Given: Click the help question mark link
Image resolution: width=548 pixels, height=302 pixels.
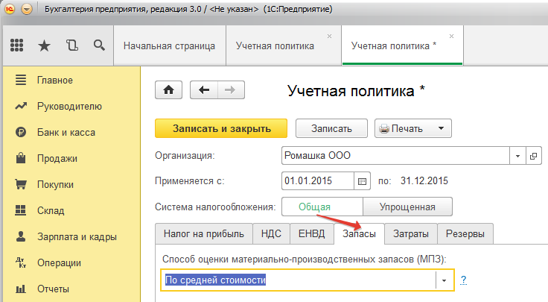Looking at the screenshot, I should [463, 280].
